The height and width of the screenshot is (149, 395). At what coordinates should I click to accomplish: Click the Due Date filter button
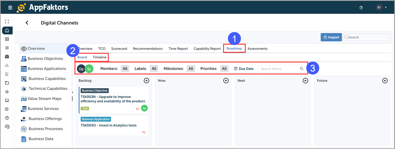pos(244,69)
